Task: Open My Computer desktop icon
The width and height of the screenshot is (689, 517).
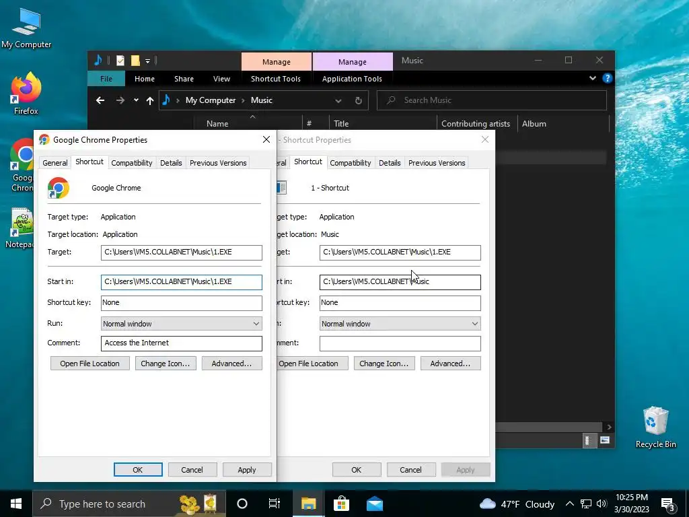Action: [26, 28]
